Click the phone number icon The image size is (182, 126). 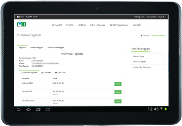(27, 17)
